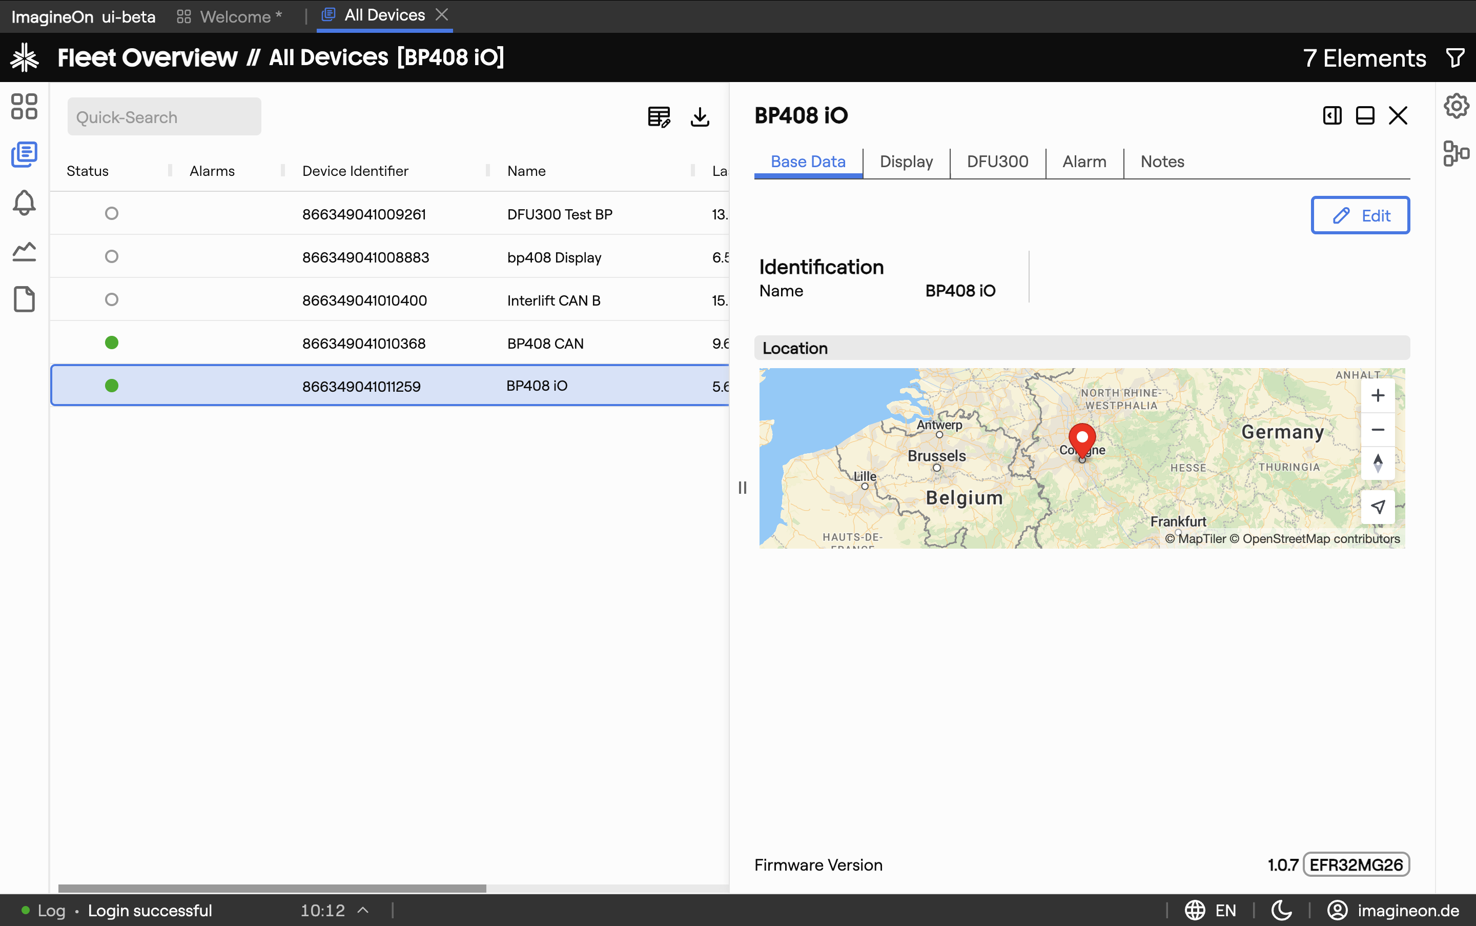Image resolution: width=1476 pixels, height=926 pixels.
Task: Toggle dark mode moon icon
Action: tap(1282, 911)
